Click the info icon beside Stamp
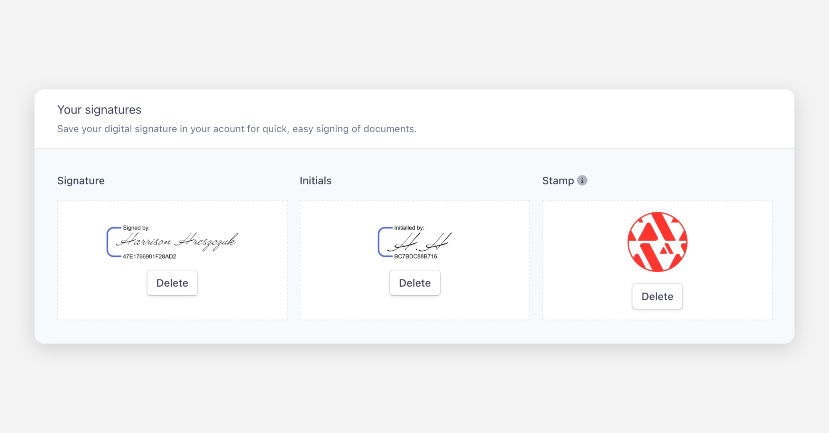The image size is (829, 433). [x=582, y=180]
